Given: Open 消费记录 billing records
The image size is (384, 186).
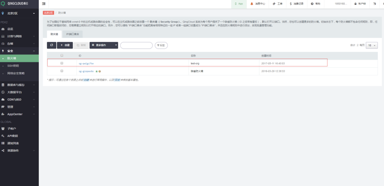Looking at the screenshot, I should click(296, 4).
